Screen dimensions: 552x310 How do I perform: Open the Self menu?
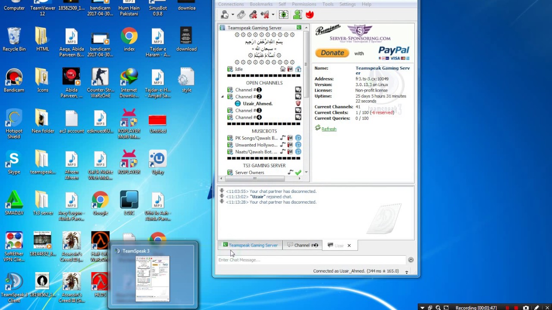pyautogui.click(x=282, y=4)
